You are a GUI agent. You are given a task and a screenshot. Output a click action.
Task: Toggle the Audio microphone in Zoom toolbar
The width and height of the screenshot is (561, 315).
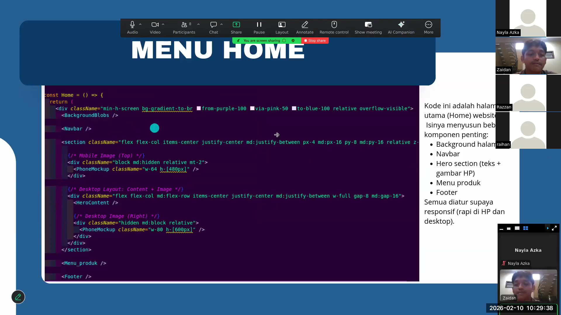132,25
